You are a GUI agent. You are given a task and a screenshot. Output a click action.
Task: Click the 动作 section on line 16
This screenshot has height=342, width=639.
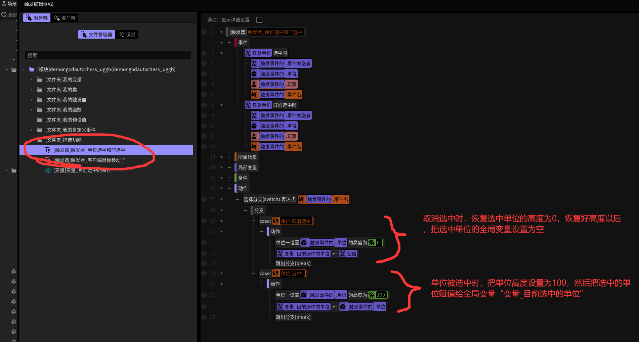pos(243,188)
